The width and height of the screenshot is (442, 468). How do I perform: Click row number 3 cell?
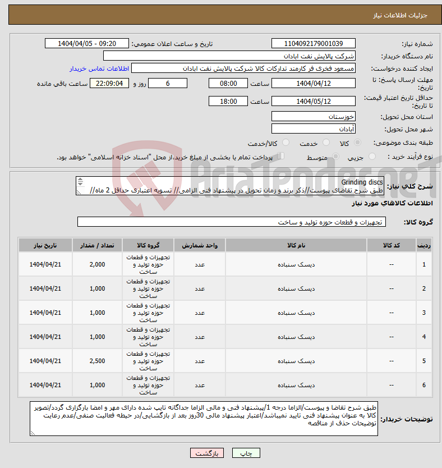click(x=424, y=313)
